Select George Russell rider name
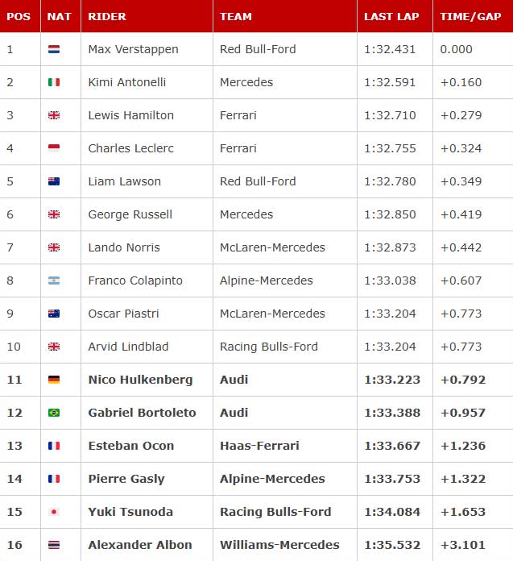Image resolution: width=513 pixels, height=561 pixels. click(130, 214)
